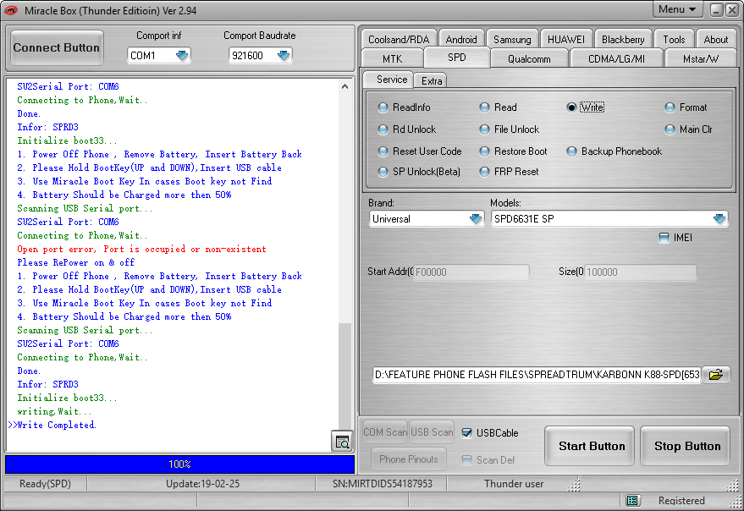Open the Menu dropdown in title bar

(x=677, y=9)
